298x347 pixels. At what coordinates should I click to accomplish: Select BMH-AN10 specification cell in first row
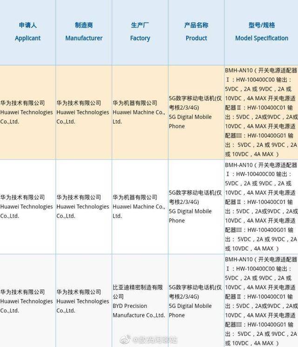point(261,112)
